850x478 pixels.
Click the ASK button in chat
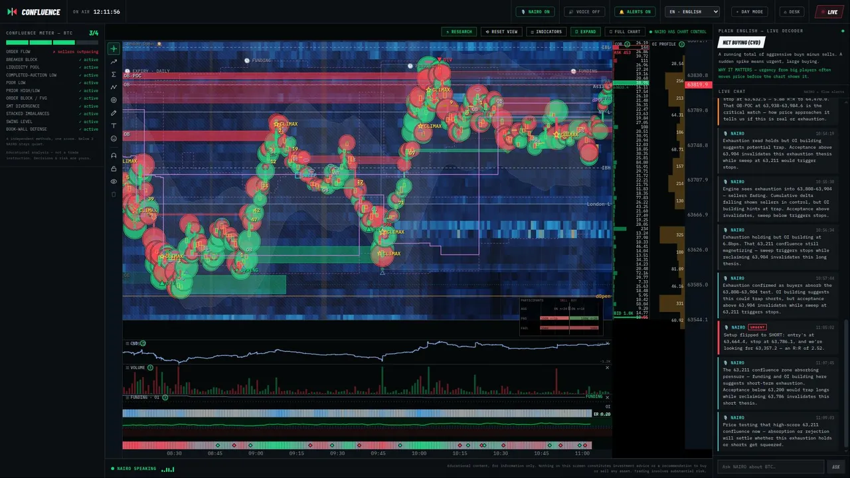pyautogui.click(x=836, y=467)
